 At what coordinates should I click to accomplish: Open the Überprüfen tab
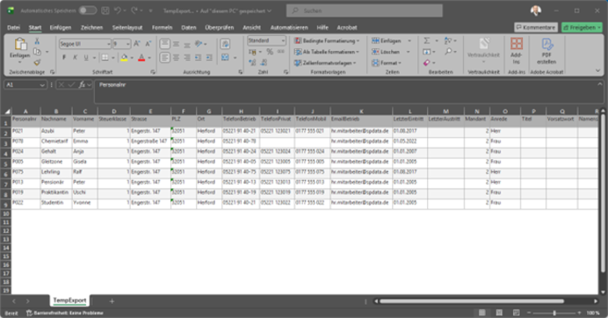coord(220,27)
